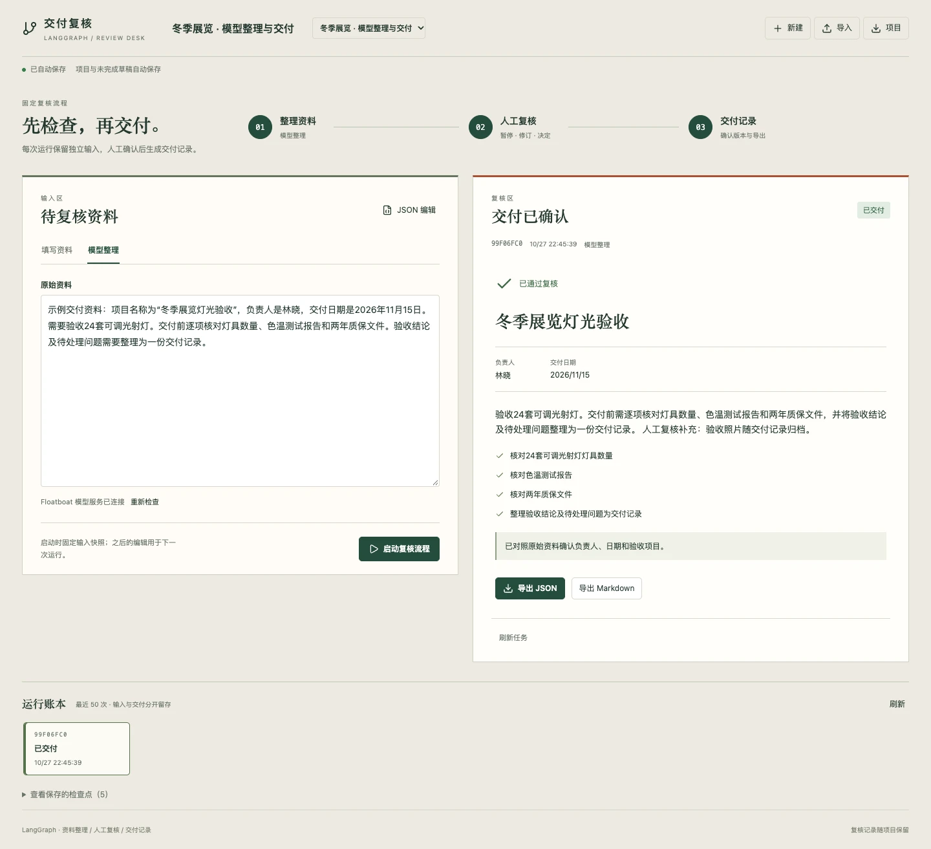The image size is (931, 849).
Task: Click the delivery date 2026/11/15
Action: pyautogui.click(x=570, y=375)
